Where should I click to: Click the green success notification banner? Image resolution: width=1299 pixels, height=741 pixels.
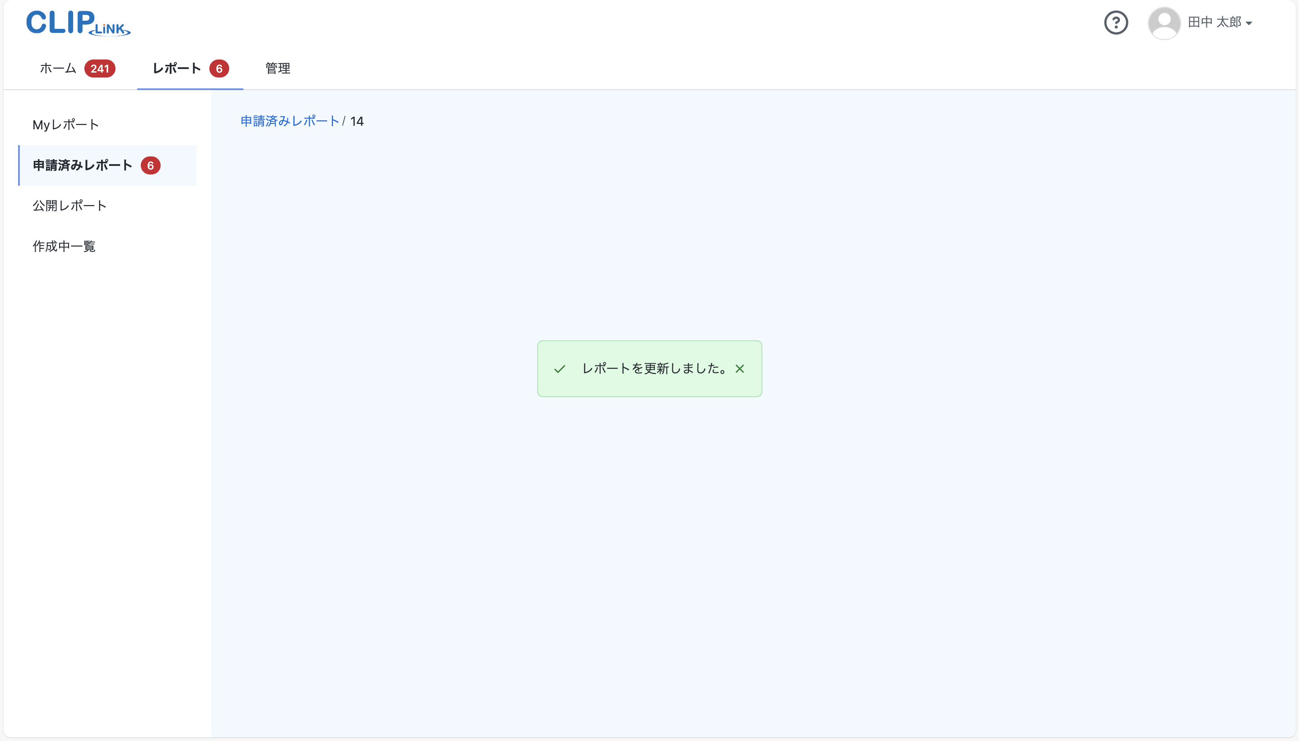click(x=649, y=368)
